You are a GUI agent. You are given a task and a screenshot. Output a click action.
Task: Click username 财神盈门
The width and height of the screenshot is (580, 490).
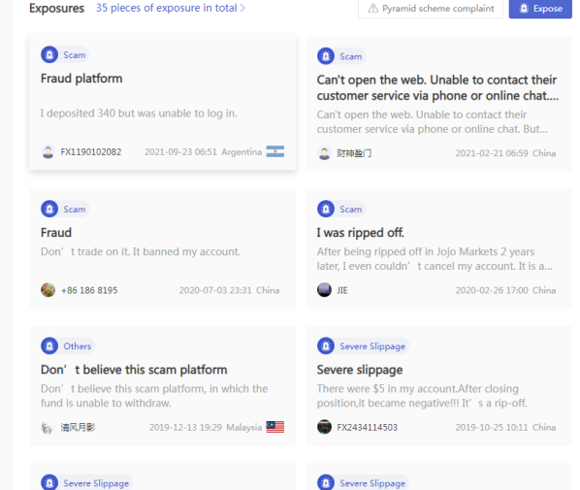(354, 153)
